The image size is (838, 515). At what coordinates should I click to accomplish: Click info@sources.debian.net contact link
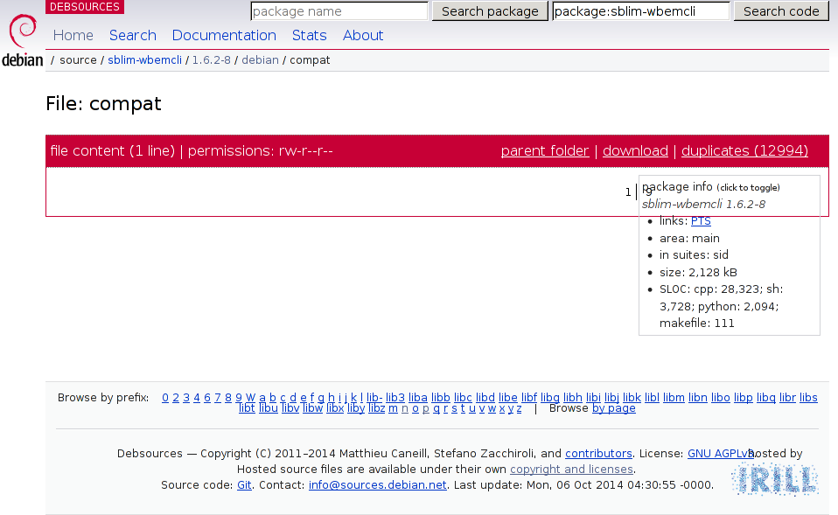point(377,485)
